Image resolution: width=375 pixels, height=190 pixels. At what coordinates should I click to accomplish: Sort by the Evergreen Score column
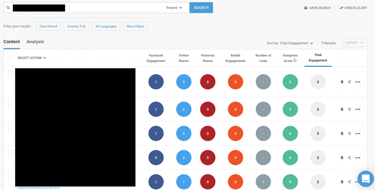point(290,58)
